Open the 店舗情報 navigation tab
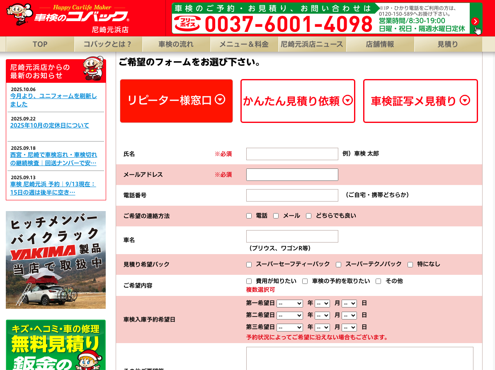 (x=380, y=44)
